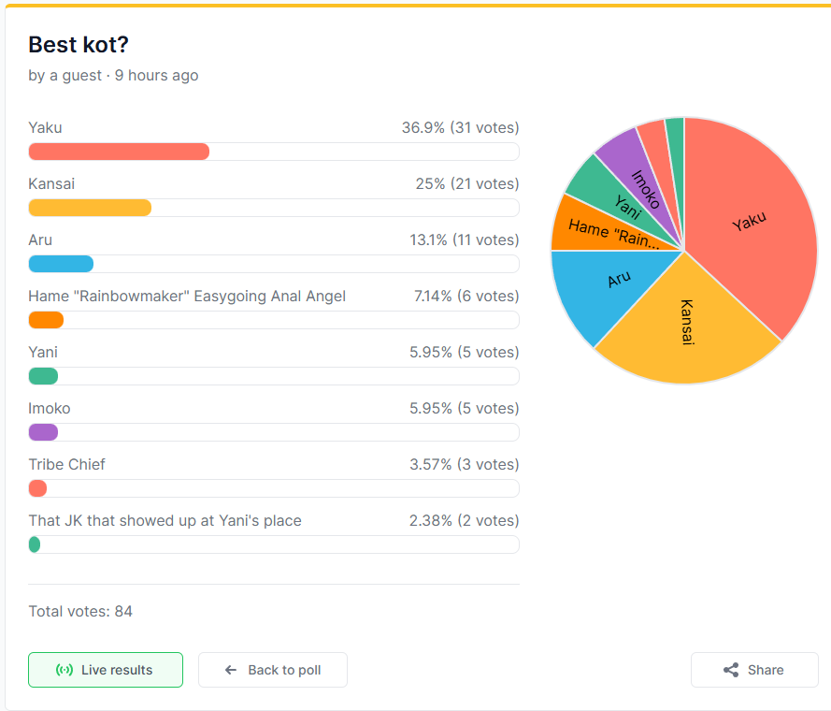Click the Yaku 36.9% vote count
Image resolution: width=831 pixels, height=711 pixels.
point(460,128)
